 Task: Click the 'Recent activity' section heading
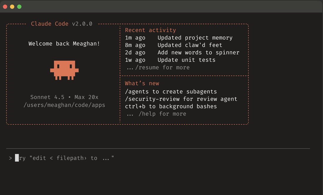pos(150,30)
